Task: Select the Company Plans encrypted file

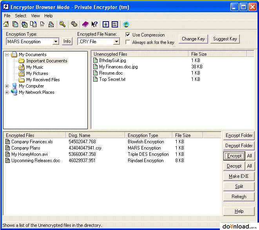Action: click(26, 148)
